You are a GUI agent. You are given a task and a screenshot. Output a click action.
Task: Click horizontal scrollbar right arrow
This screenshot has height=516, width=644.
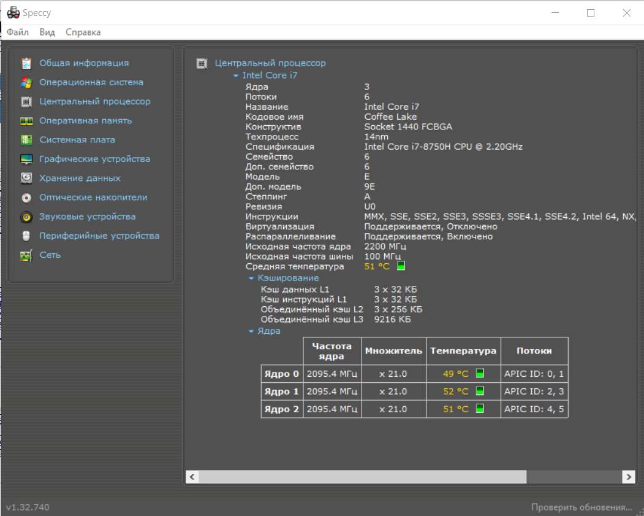click(x=628, y=477)
